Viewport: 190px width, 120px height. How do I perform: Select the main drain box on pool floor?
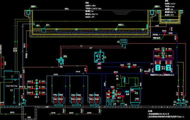coord(44,30)
